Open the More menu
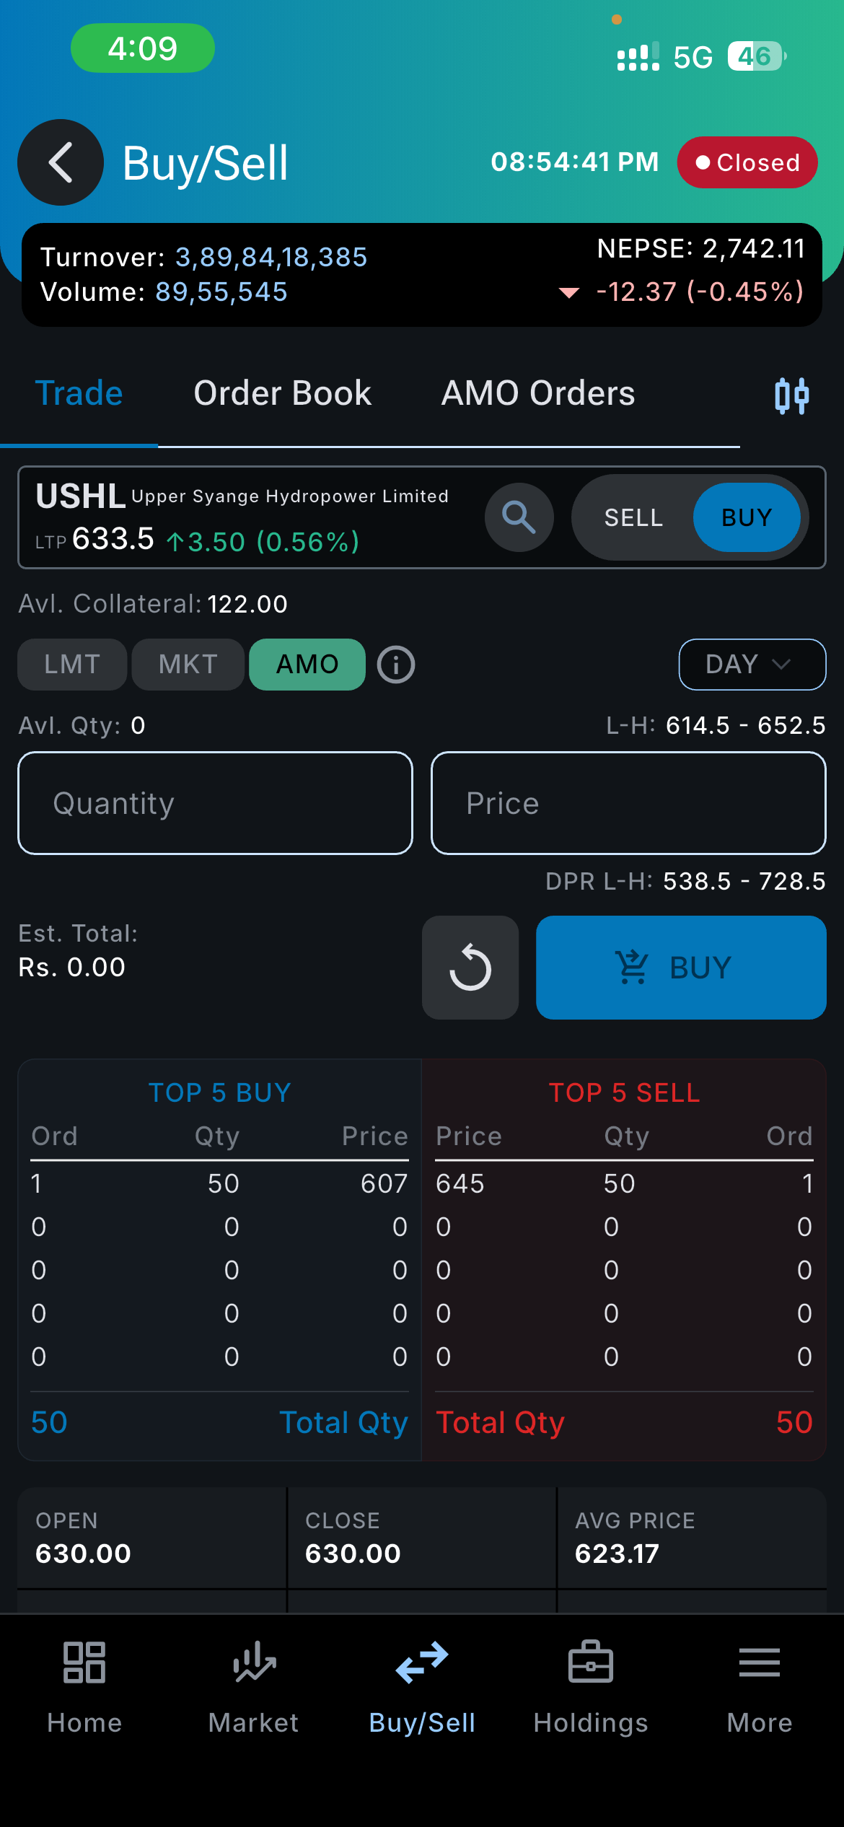Screen dimensions: 844x1827 coord(760,1688)
